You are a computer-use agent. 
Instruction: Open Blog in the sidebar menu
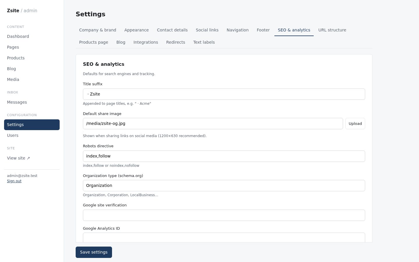[32, 69]
